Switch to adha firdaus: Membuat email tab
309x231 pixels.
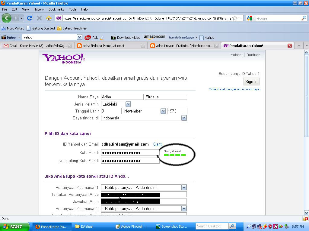(111, 46)
